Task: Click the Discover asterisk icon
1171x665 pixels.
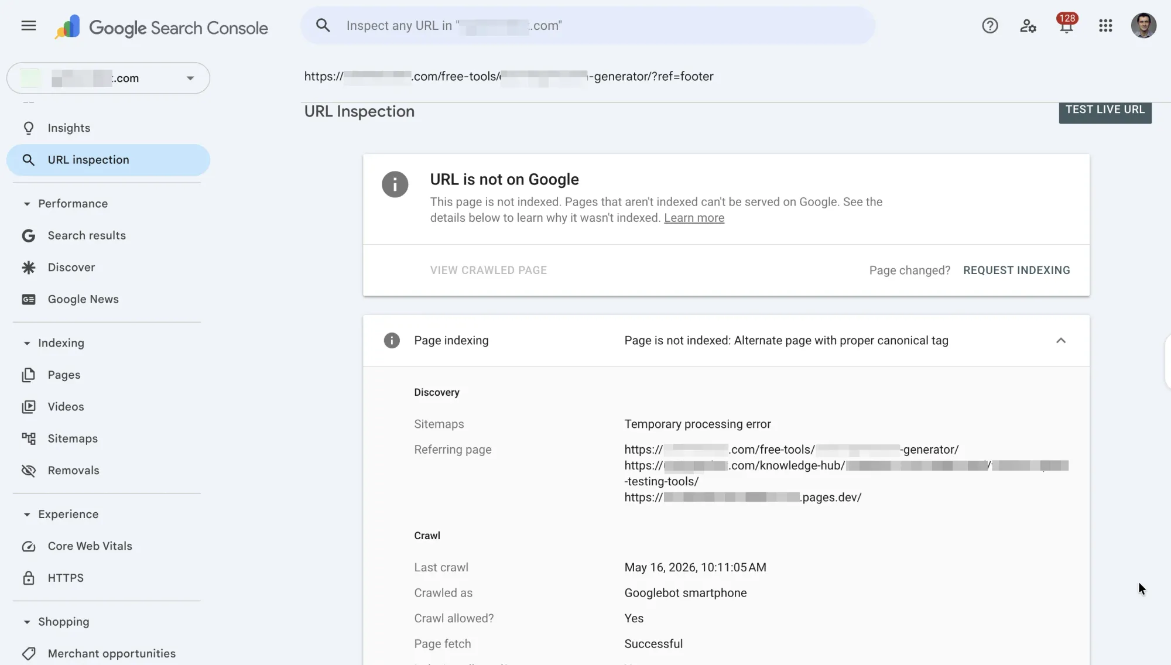Action: coord(28,268)
